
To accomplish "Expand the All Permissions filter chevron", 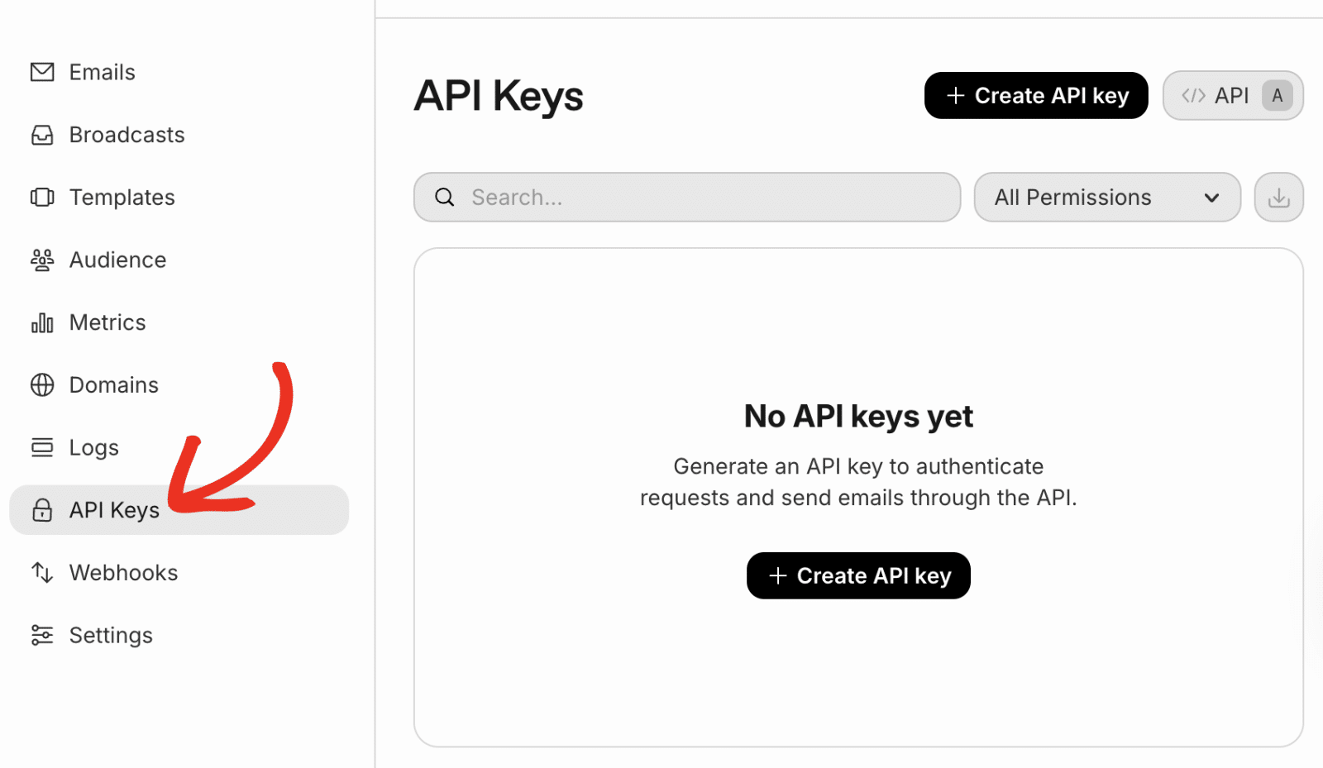I will click(1211, 197).
